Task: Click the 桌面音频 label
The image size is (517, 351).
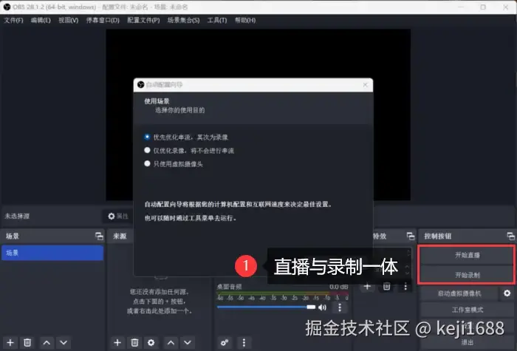Action: [229, 287]
